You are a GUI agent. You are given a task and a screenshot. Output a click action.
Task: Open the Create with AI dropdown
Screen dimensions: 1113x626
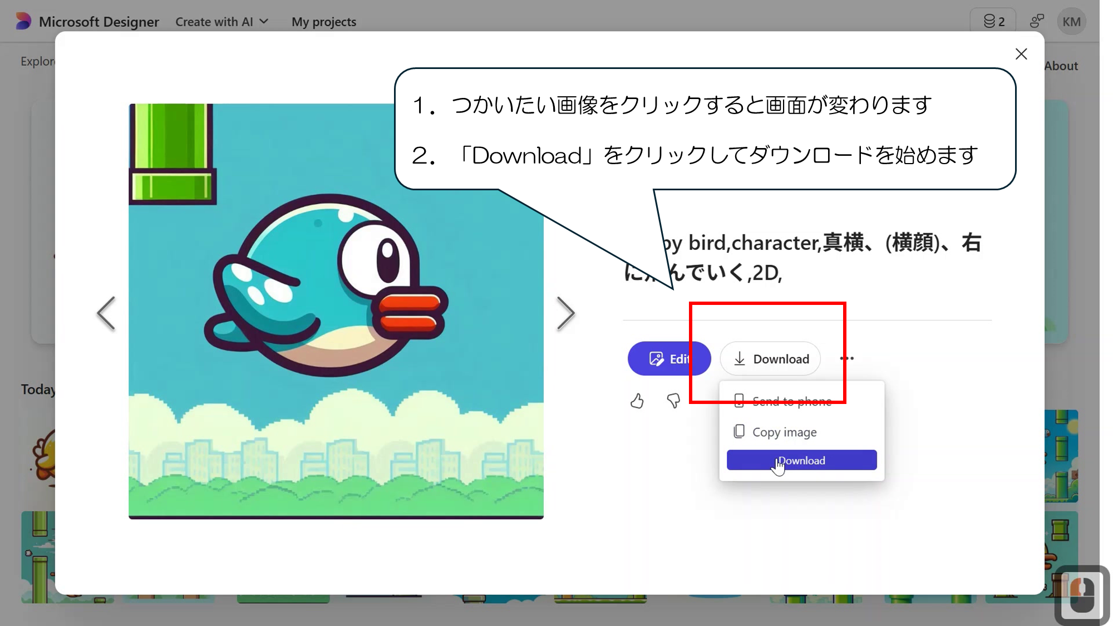point(221,22)
